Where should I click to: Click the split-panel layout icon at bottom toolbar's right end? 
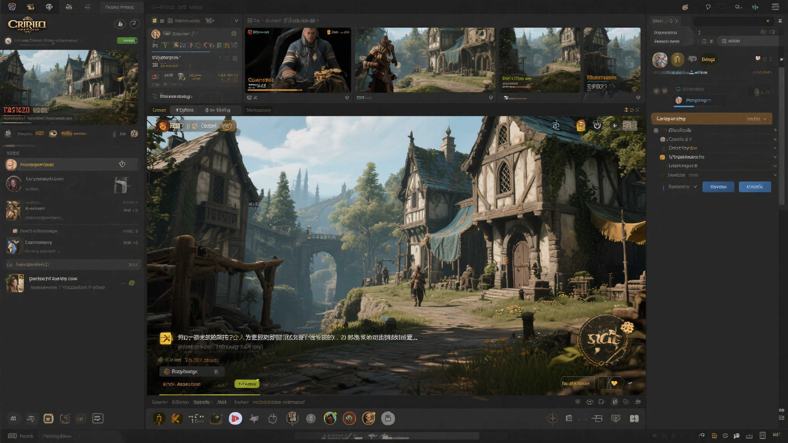(634, 418)
